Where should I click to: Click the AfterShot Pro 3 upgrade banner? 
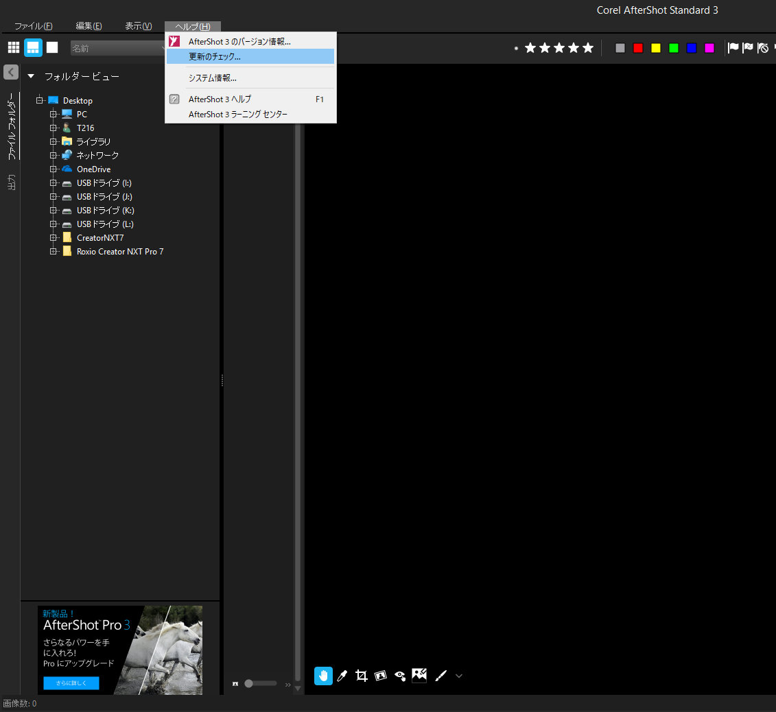point(120,650)
